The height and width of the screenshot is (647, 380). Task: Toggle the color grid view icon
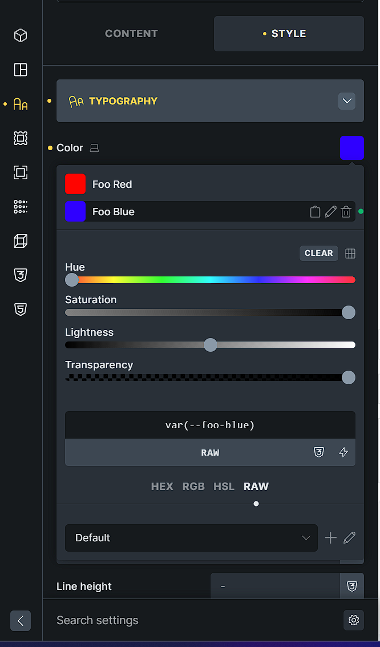click(350, 254)
